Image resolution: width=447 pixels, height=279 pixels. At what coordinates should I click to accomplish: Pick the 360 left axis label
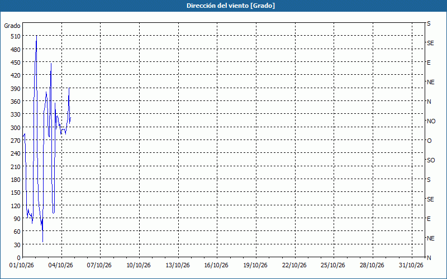16,102
